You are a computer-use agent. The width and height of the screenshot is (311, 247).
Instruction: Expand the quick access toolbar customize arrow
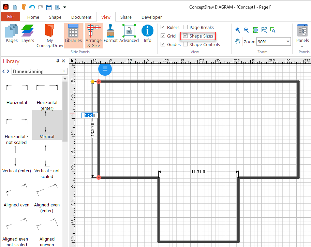(x=64, y=8)
